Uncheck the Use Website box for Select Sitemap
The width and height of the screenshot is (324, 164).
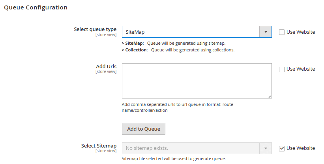coord(282,148)
